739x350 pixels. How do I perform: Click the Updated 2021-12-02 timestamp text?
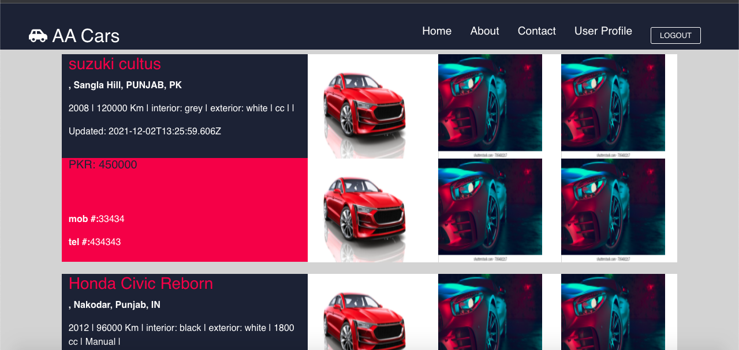click(145, 131)
